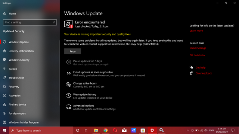Click the search magnifier in Find a setting
The height and width of the screenshot is (134, 239).
pos(54,22)
